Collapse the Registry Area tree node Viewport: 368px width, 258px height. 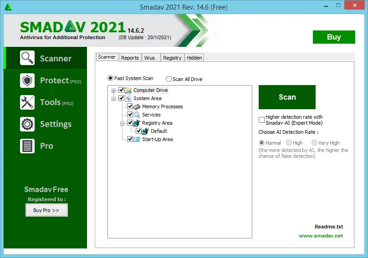(x=122, y=123)
